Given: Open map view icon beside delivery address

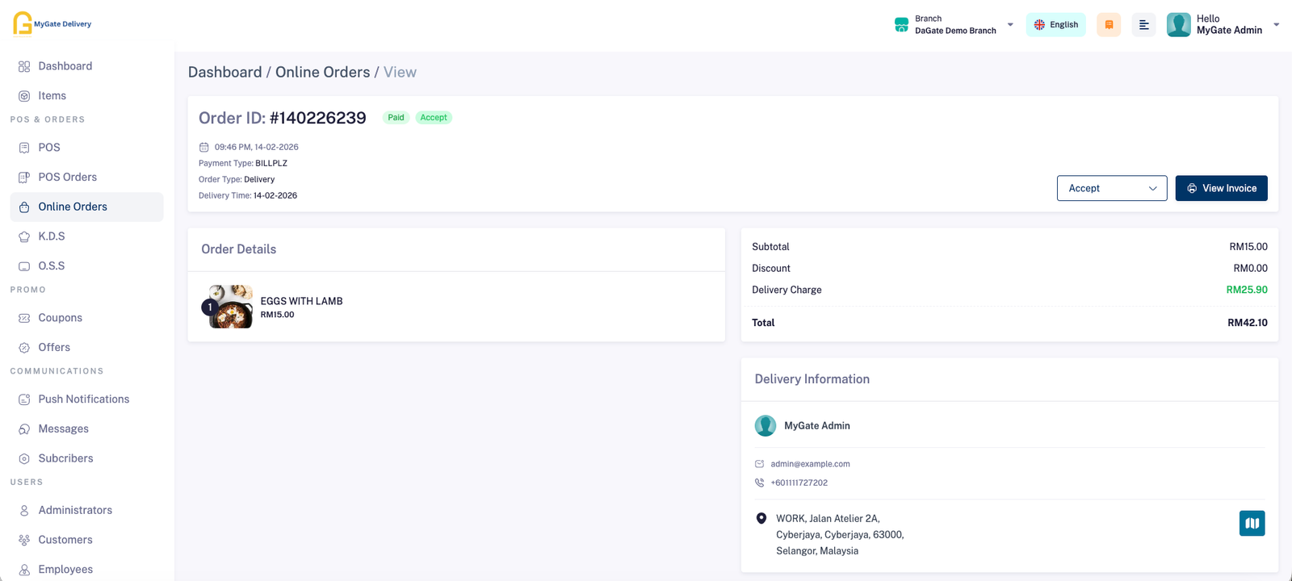Looking at the screenshot, I should tap(1252, 523).
